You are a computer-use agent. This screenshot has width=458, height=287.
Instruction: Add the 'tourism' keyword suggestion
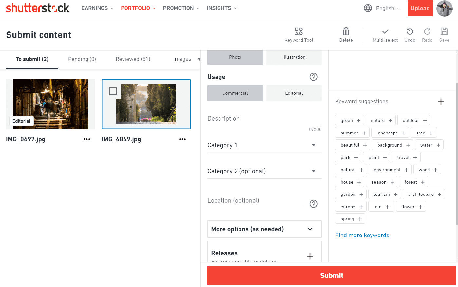(385, 194)
